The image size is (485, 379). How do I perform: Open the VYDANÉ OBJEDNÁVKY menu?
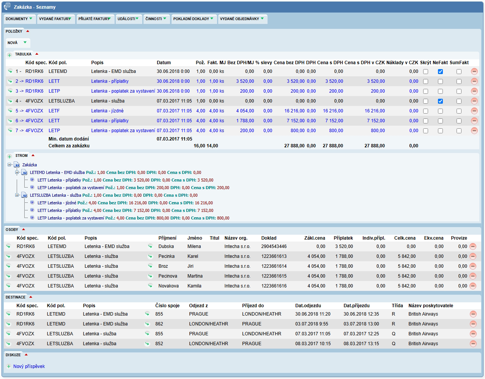[x=242, y=19]
